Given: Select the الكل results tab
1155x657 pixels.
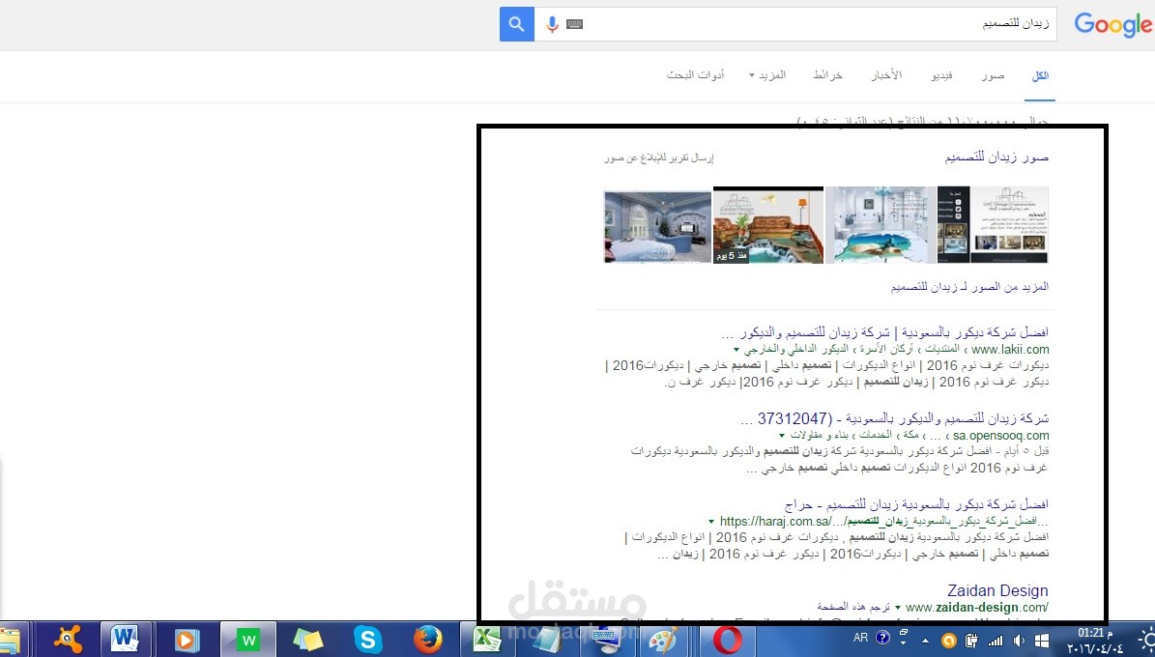Looking at the screenshot, I should 1040,75.
